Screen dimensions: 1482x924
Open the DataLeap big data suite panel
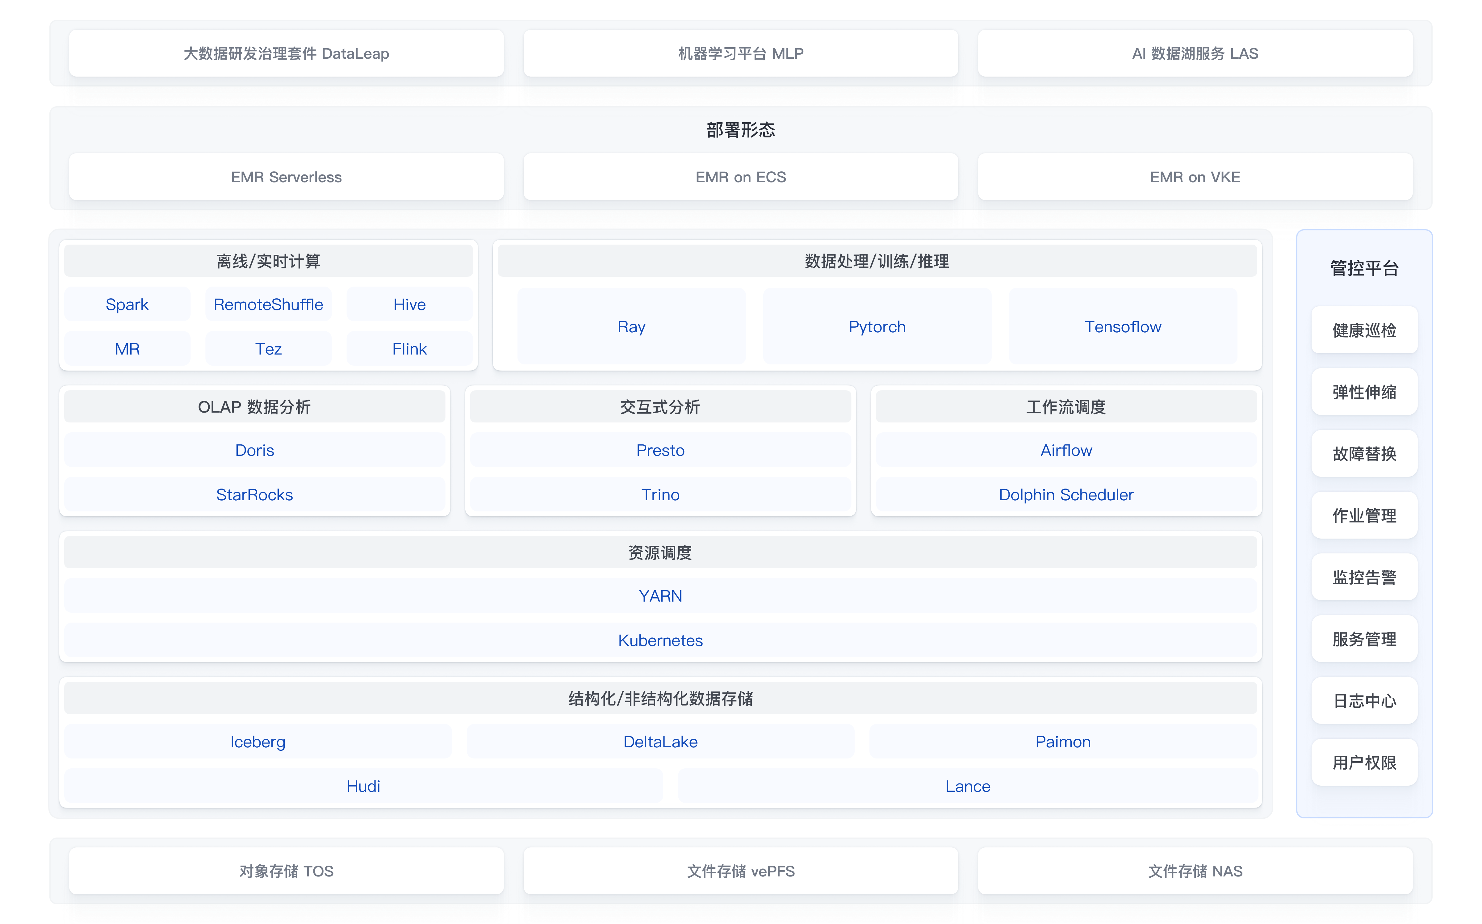point(286,54)
